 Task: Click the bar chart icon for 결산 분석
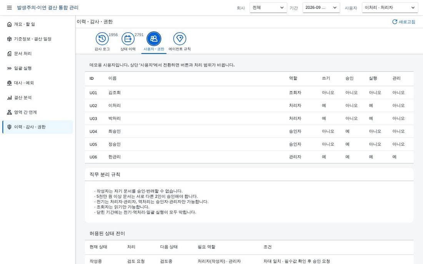pos(9,98)
